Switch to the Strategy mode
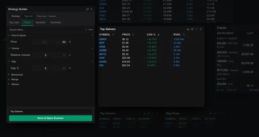259x137 pixels. [16, 16]
